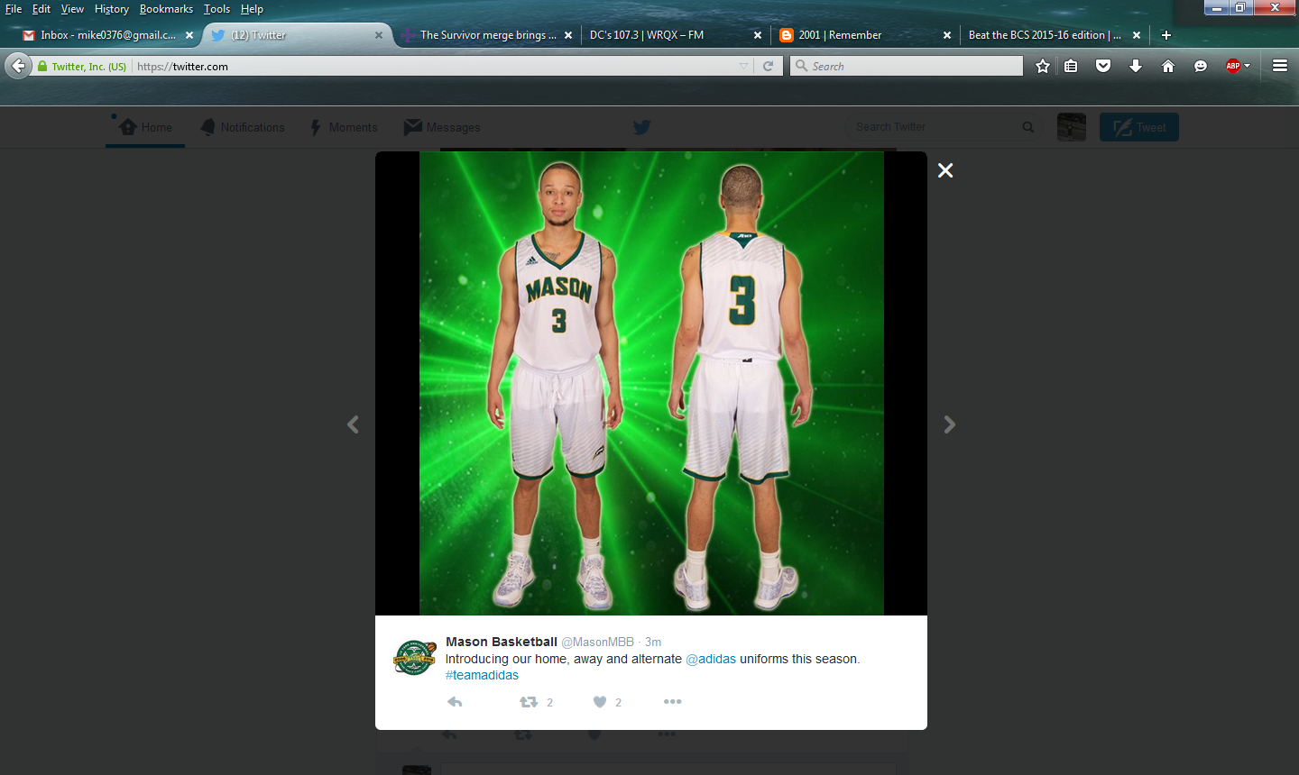Viewport: 1299px width, 775px height.
Task: Open the Firefox hamburger menu
Action: click(1279, 66)
